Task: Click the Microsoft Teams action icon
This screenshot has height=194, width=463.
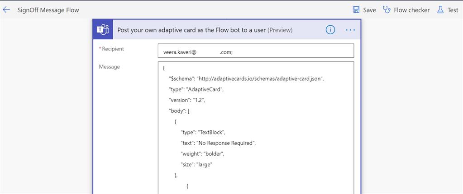Action: [x=103, y=29]
